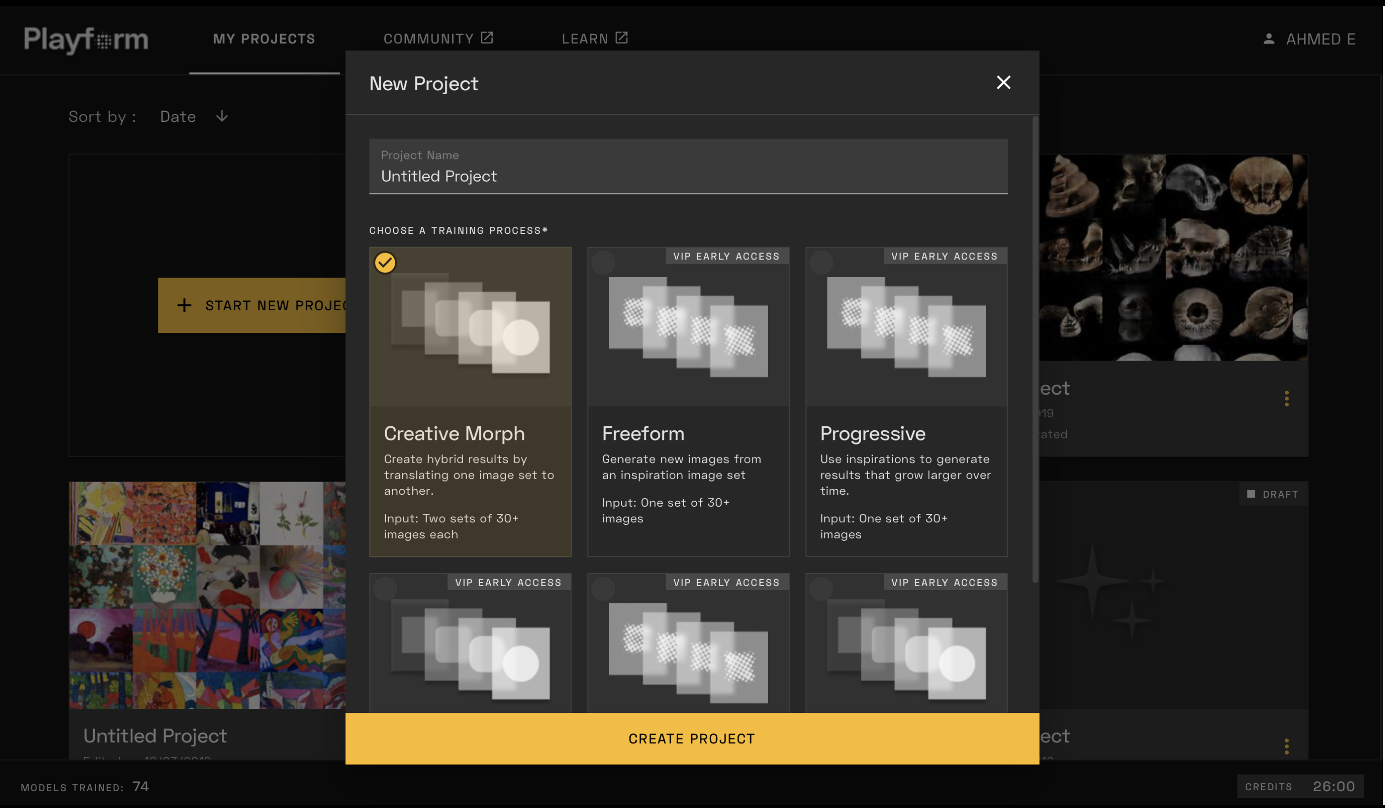
Task: Click the Learn external link icon
Action: 621,38
